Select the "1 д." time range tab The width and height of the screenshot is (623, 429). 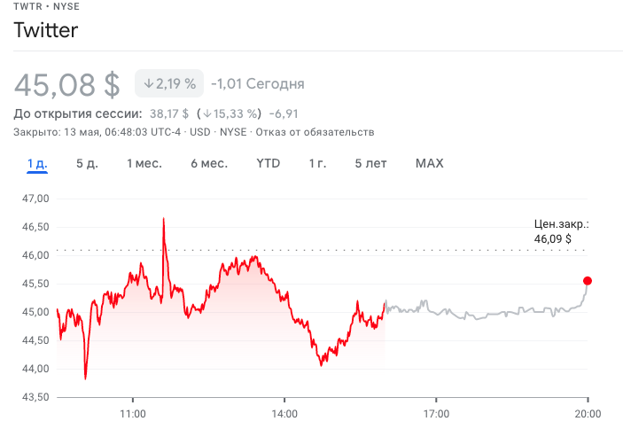pos(37,163)
